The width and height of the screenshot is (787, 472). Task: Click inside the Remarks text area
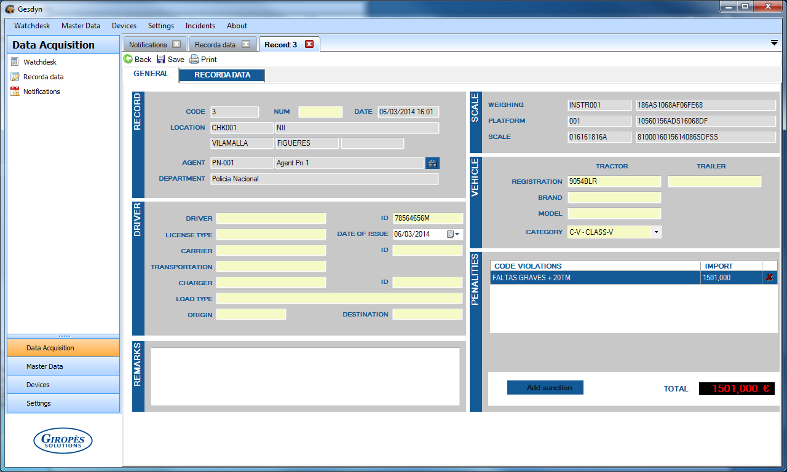pyautogui.click(x=305, y=376)
